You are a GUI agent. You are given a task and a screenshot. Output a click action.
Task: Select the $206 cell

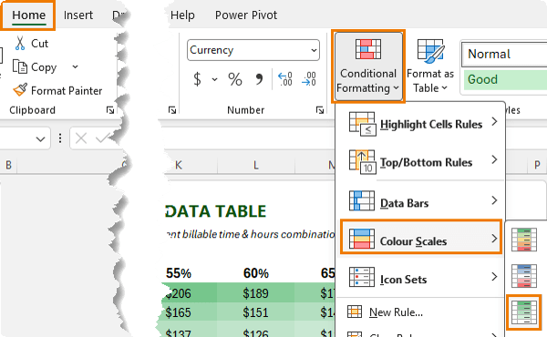click(x=191, y=293)
